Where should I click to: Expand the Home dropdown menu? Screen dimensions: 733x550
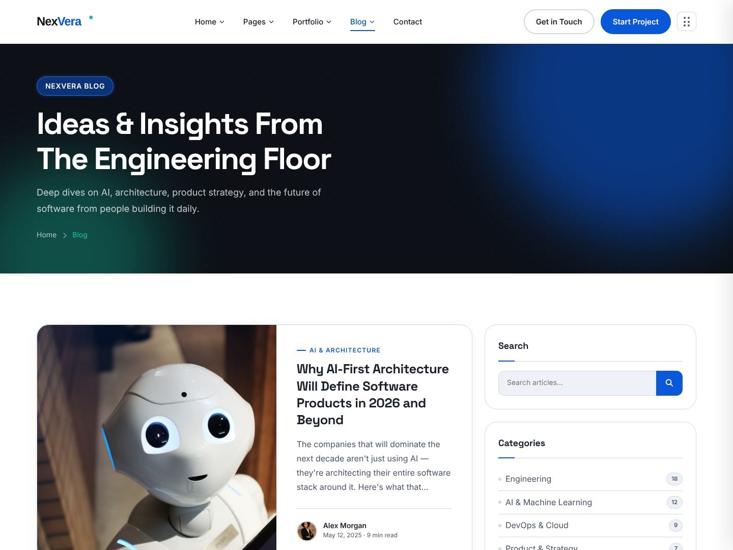(209, 21)
